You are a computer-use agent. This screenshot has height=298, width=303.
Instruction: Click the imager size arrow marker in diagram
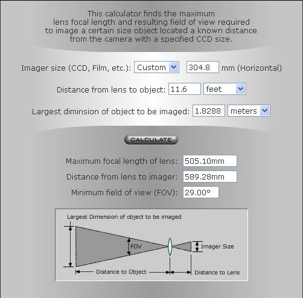pyautogui.click(x=197, y=247)
